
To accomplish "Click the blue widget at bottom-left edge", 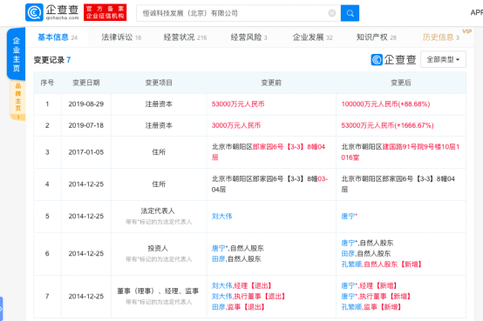I will 1,309.
